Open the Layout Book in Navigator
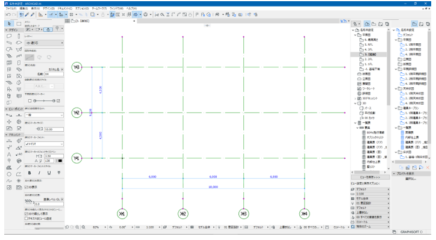 coord(381,24)
